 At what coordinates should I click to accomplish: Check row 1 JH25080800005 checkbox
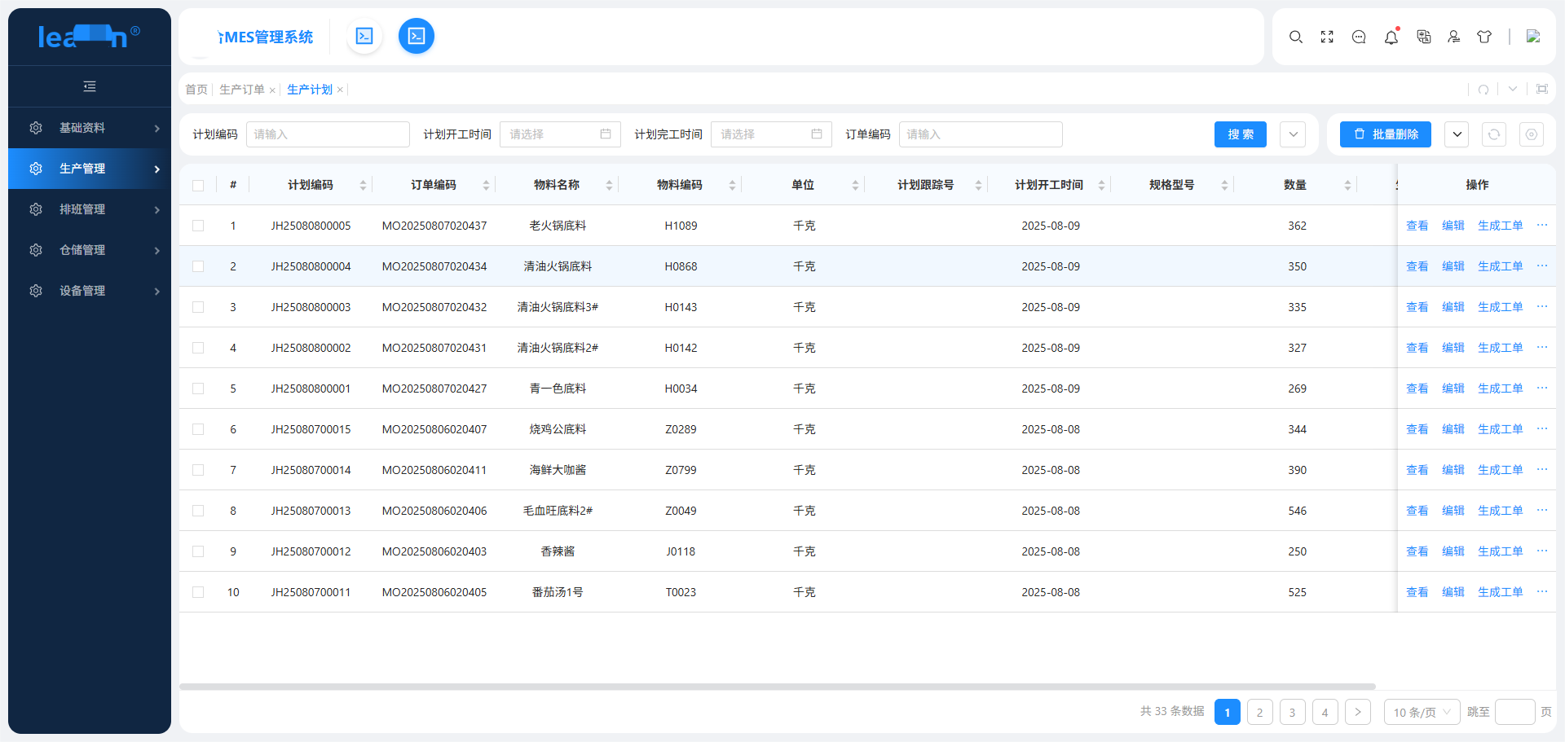point(198,226)
